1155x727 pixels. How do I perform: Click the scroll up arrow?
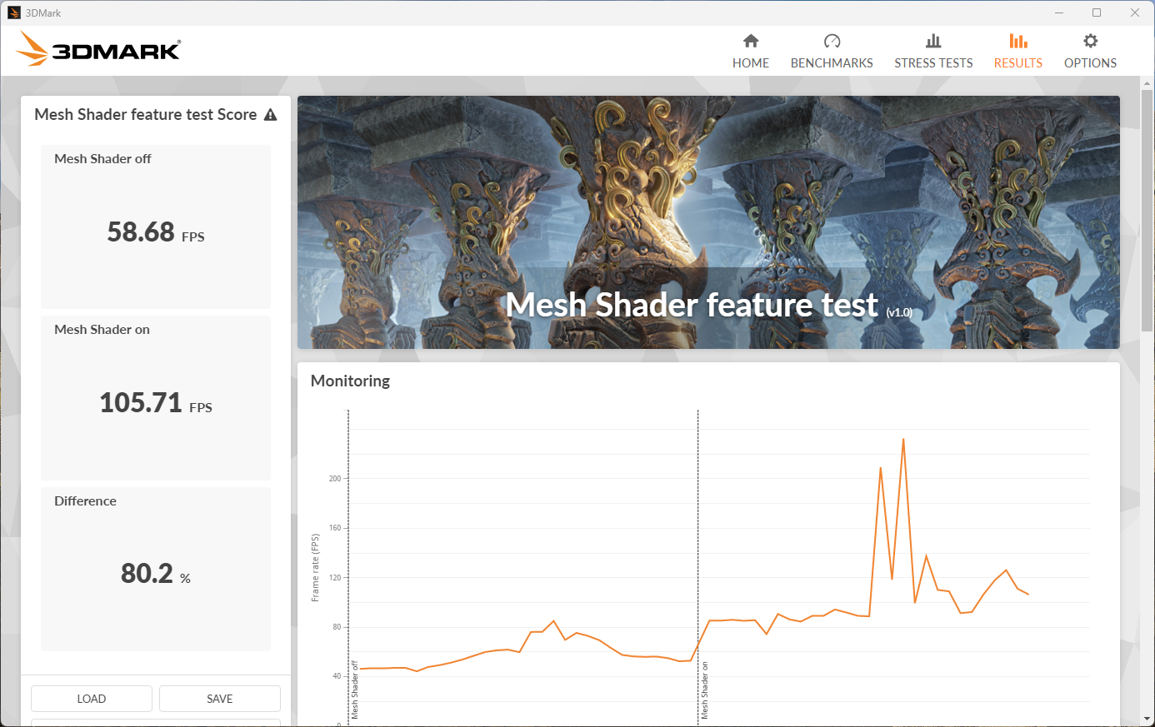[1147, 83]
